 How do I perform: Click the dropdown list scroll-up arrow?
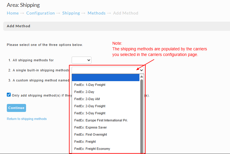[141, 76]
